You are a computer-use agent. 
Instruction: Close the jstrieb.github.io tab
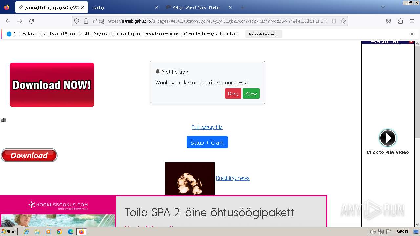83,7
